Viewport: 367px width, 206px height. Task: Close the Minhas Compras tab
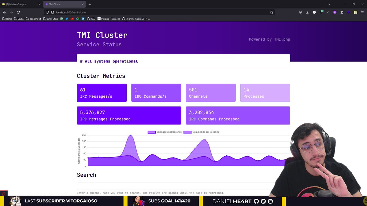pos(39,4)
